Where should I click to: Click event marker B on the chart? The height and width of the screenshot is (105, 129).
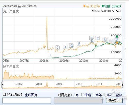click(104, 40)
